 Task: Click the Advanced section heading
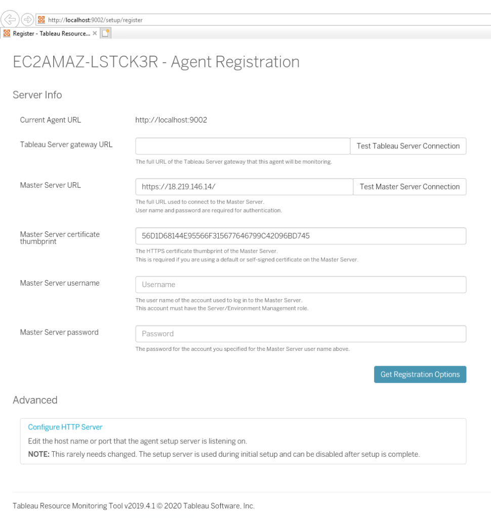[x=35, y=400]
